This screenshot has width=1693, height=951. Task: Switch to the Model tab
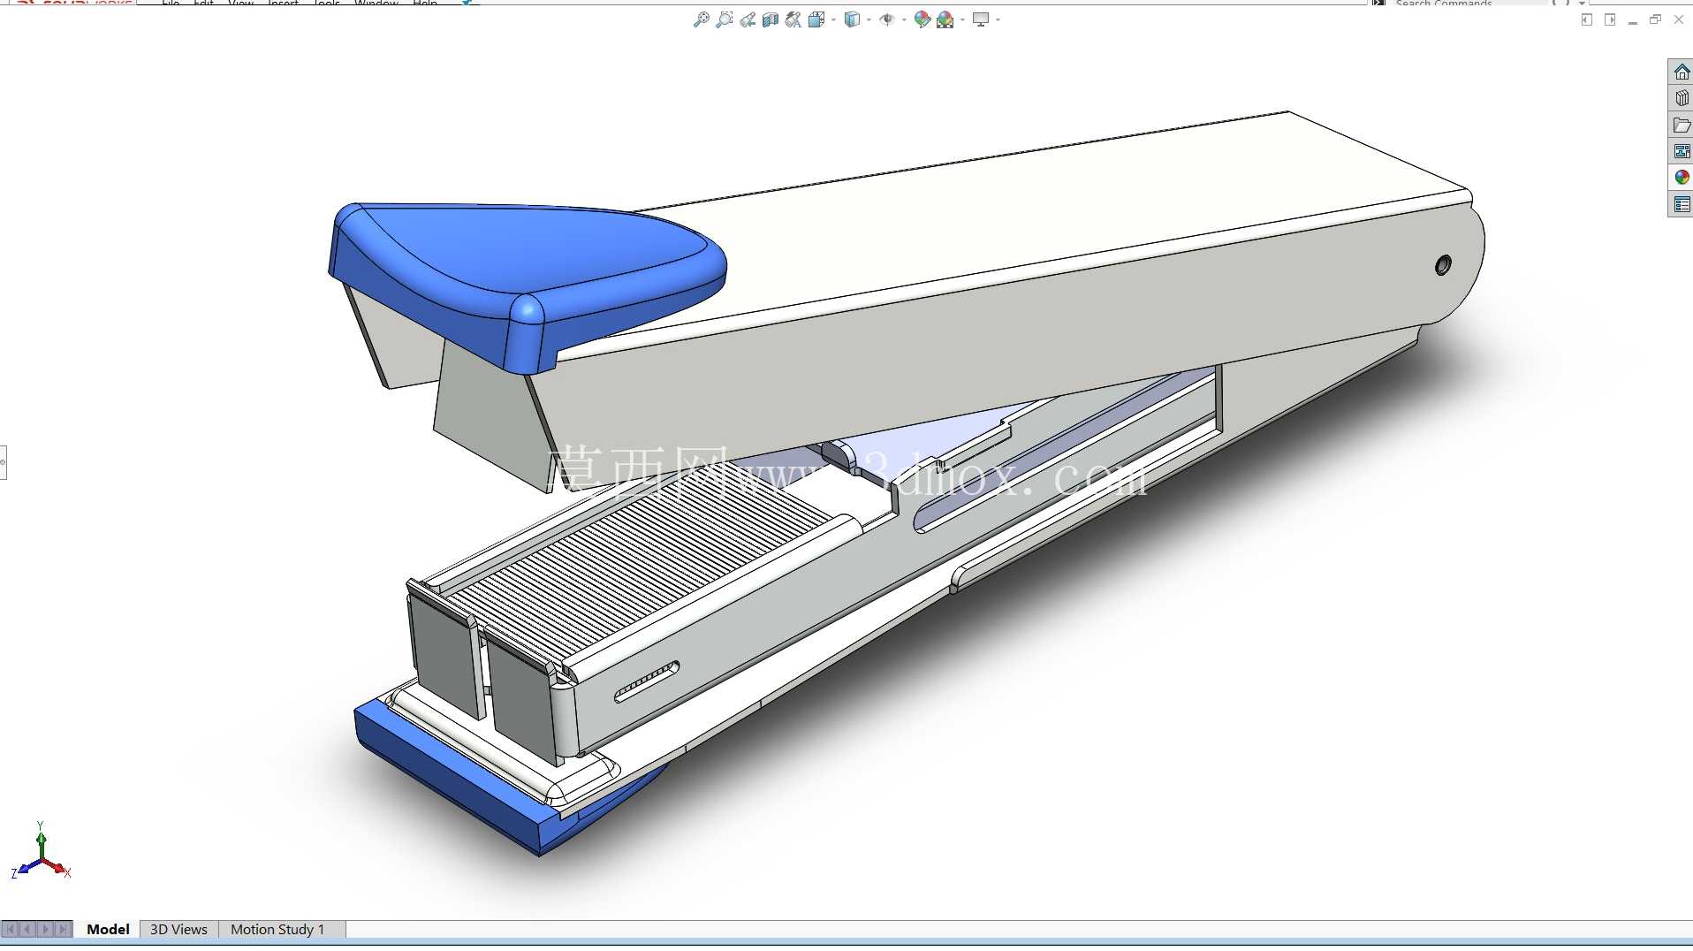coord(108,929)
